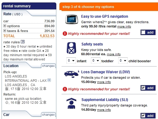Open the child booster quantity dropdown

123,60
